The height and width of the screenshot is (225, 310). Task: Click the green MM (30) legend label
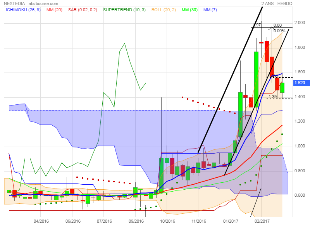coord(189,10)
